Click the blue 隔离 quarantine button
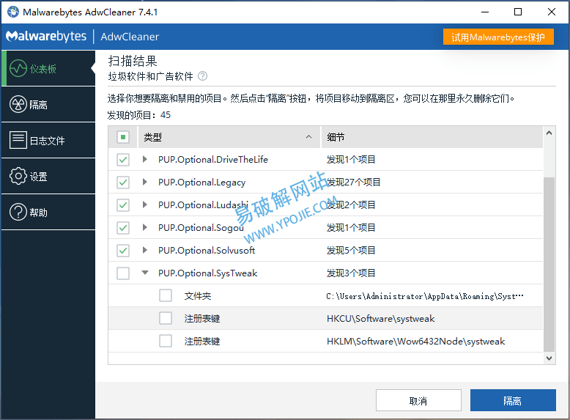Viewport: 570px width, 420px height. tap(513, 400)
